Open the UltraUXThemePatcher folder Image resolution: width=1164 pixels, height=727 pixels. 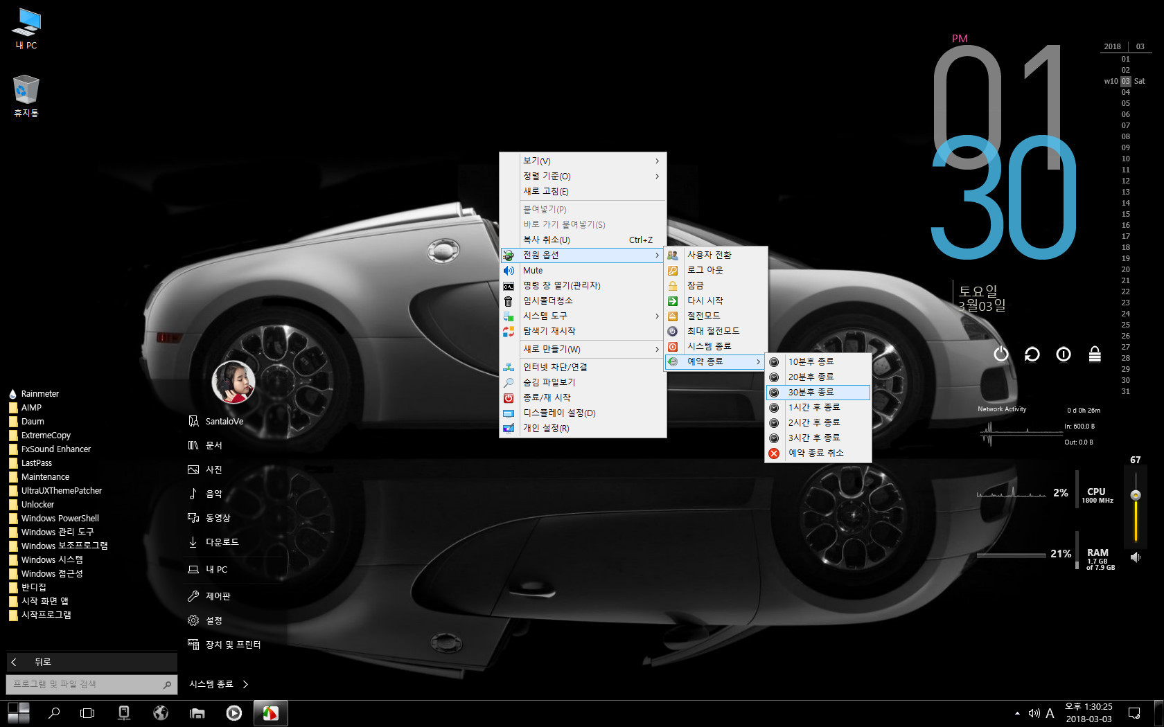(55, 491)
